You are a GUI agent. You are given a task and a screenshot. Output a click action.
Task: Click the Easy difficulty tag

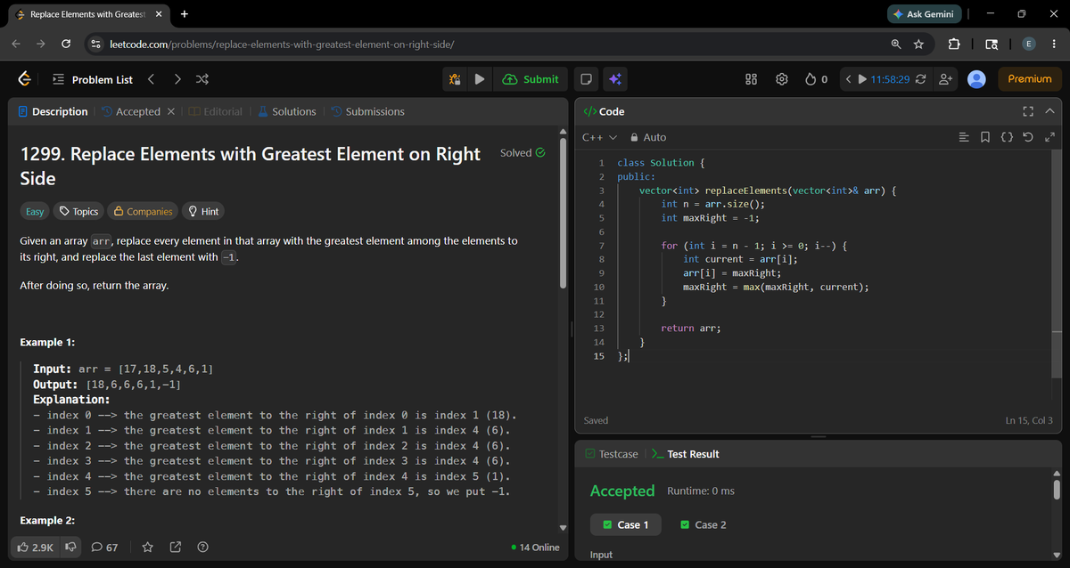35,211
